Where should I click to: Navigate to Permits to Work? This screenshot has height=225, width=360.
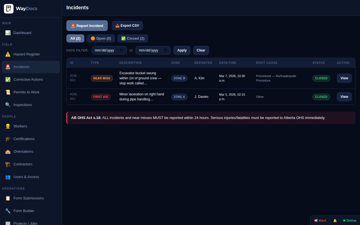click(x=31, y=92)
